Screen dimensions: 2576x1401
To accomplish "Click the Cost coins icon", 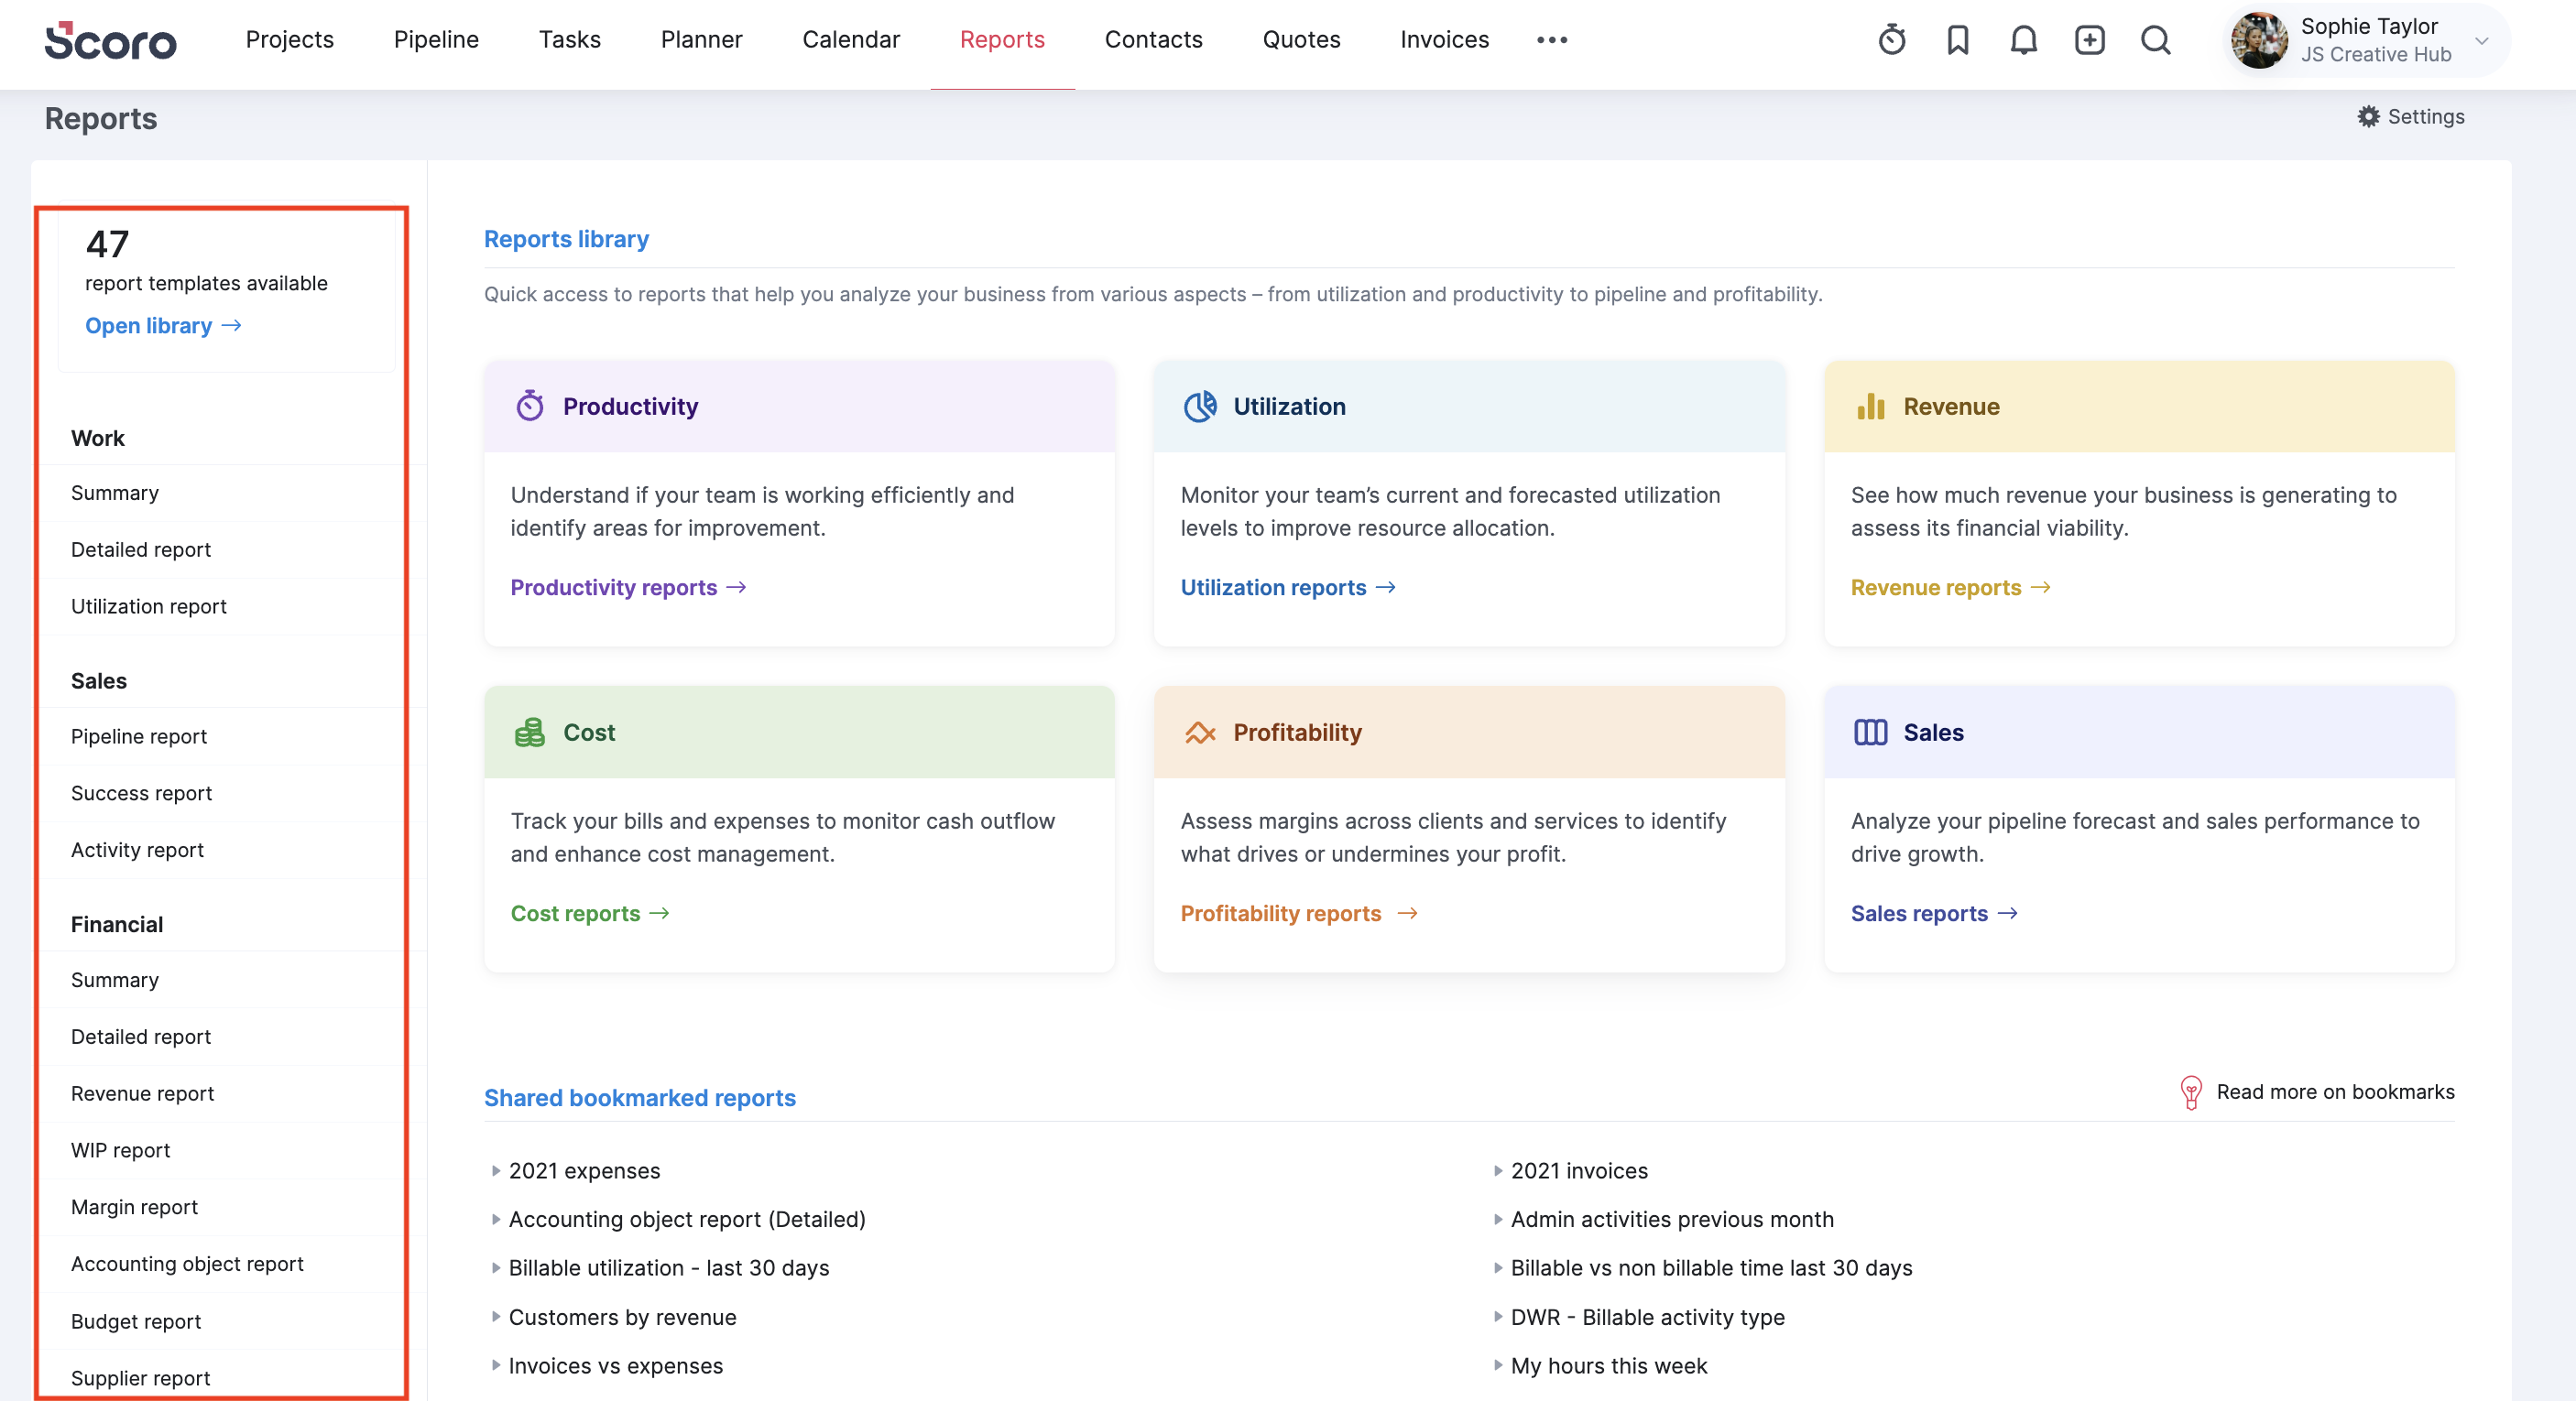I will click(x=530, y=732).
